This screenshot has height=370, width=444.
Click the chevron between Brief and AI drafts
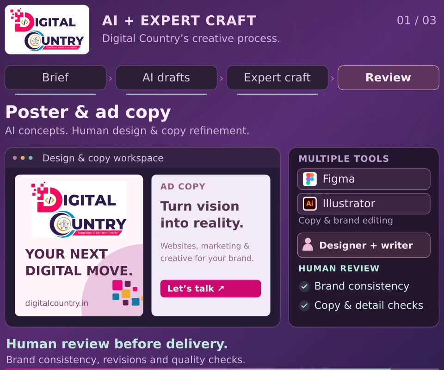pyautogui.click(x=111, y=78)
